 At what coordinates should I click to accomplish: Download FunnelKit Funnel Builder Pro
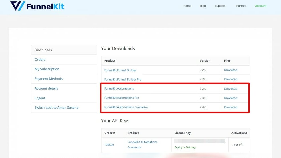pyautogui.click(x=231, y=79)
